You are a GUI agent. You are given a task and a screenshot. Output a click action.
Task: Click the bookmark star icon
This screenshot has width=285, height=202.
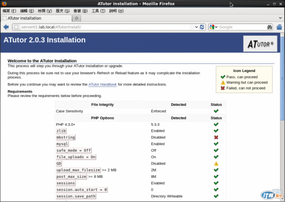click(191, 27)
